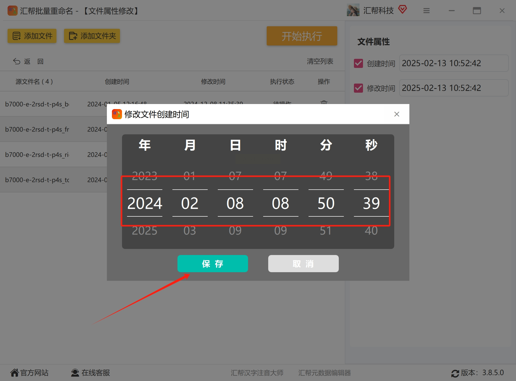
Task: Click the 修改时间 date input field
Action: (454, 88)
